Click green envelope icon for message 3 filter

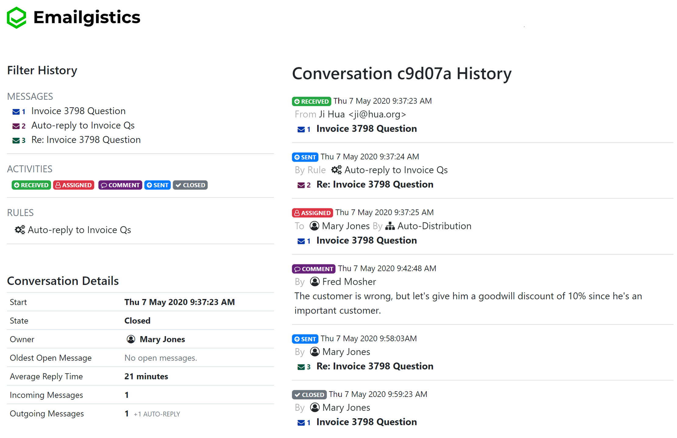[x=16, y=140]
